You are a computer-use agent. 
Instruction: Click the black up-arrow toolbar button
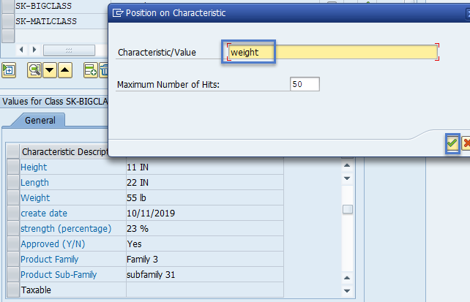(x=65, y=70)
